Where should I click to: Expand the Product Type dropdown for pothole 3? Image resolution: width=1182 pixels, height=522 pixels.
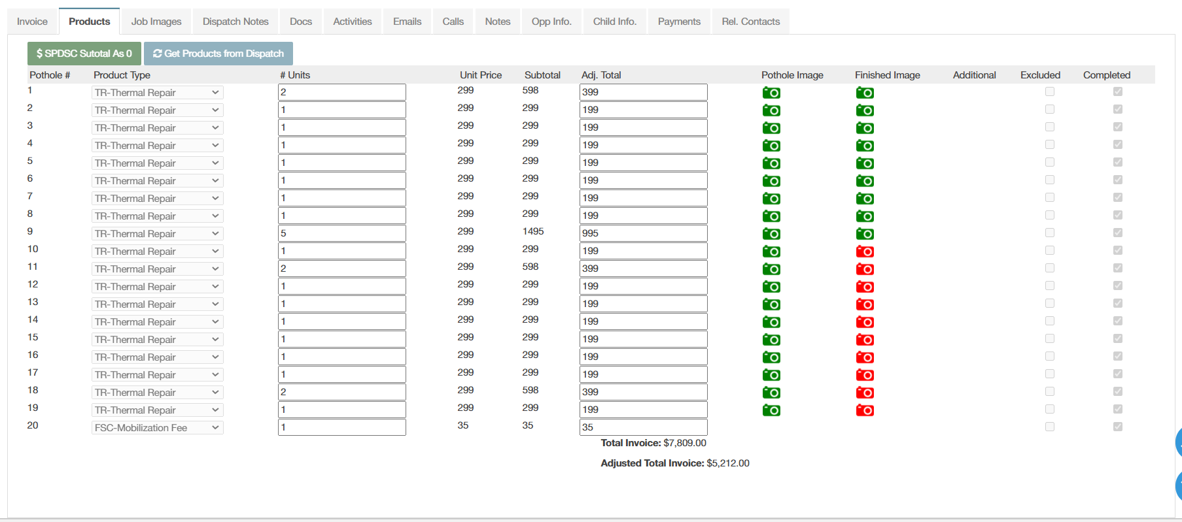pyautogui.click(x=157, y=128)
